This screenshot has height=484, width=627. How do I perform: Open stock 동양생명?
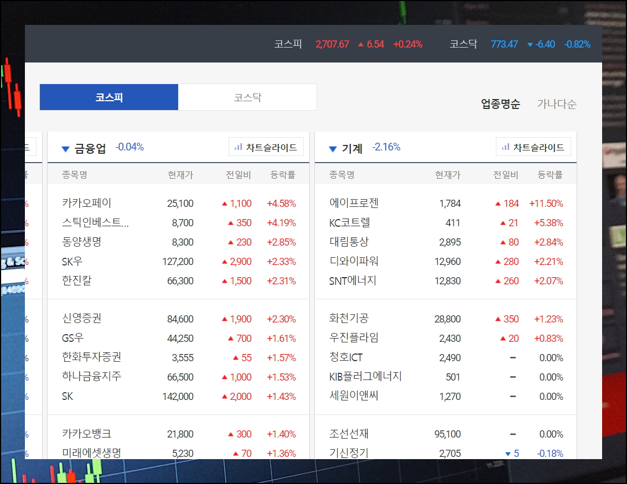click(81, 242)
